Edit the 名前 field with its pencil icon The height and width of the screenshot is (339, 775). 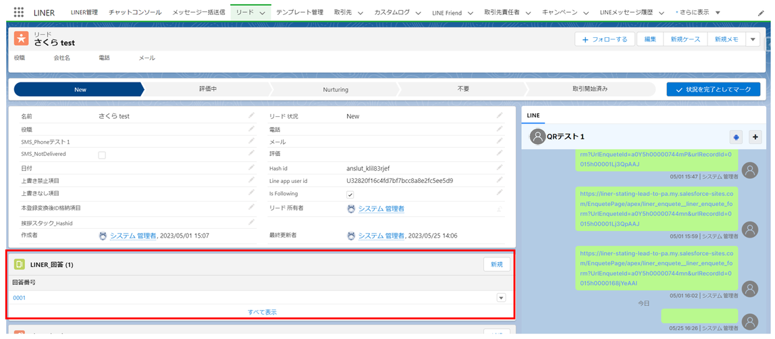(252, 115)
